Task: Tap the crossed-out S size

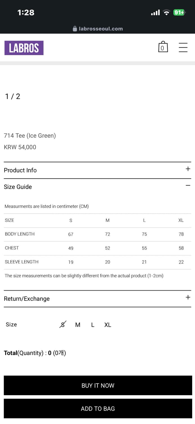Action: [63, 325]
